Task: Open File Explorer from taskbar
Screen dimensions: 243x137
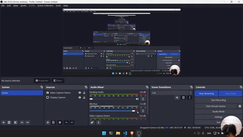Action: 118,133
